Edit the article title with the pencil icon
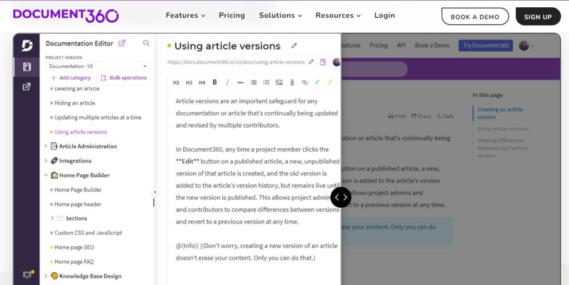This screenshot has height=285, width=569. pos(294,46)
